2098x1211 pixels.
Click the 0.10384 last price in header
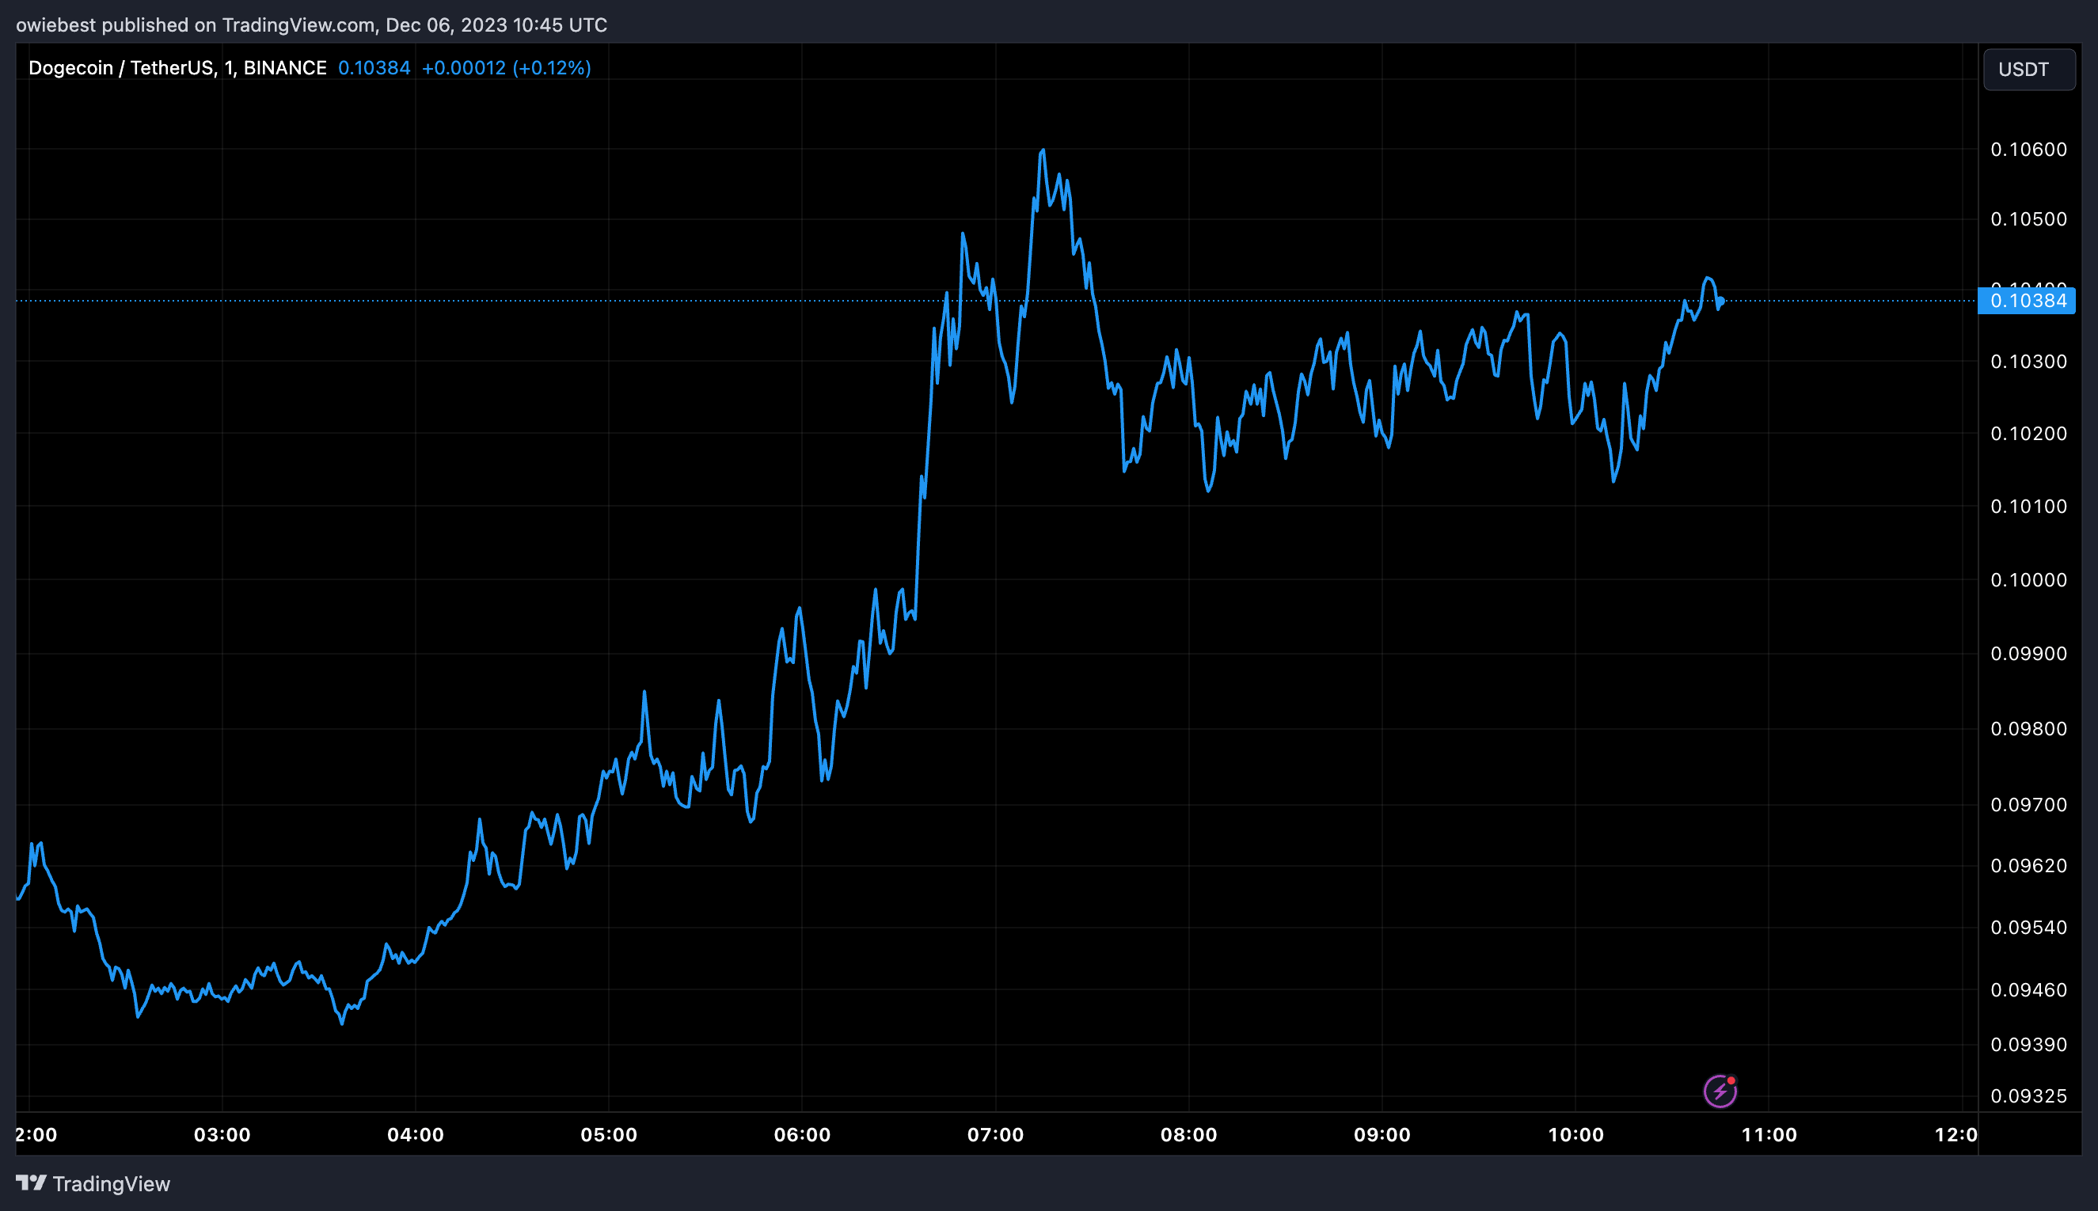[374, 68]
